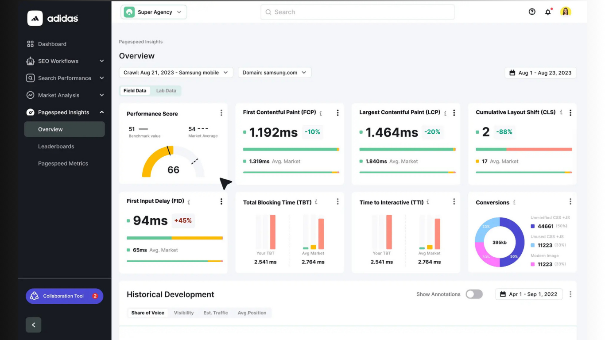Expand the Search Performance chevron
The image size is (605, 340).
tap(102, 78)
